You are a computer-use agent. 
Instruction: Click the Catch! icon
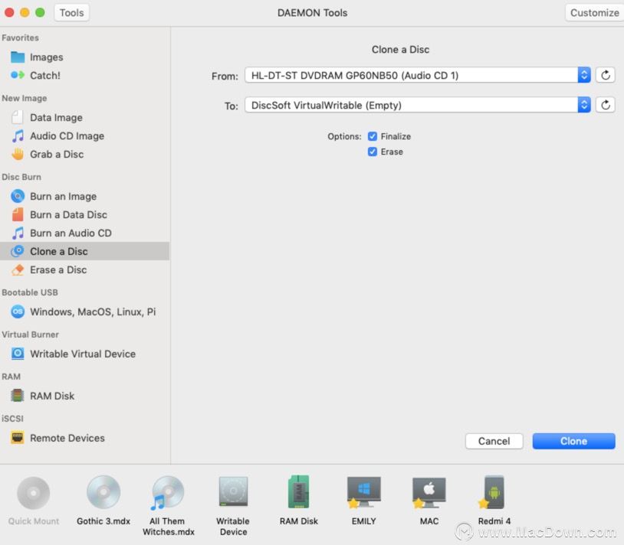coord(18,75)
